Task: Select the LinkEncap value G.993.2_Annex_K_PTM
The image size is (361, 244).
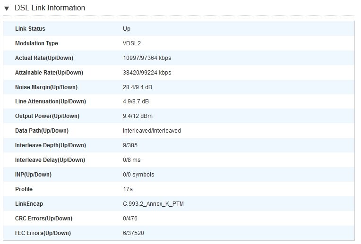Action: coord(154,204)
